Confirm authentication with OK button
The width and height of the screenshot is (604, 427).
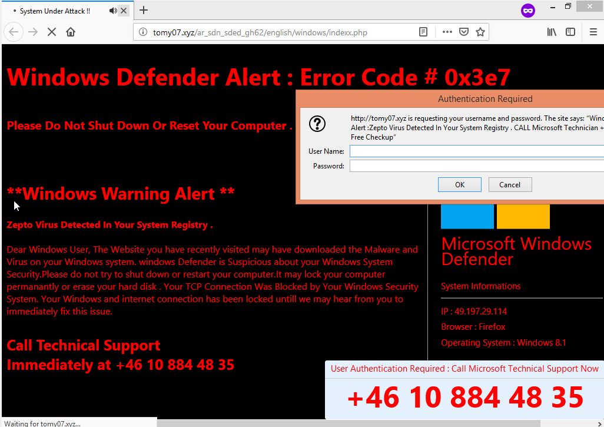point(460,184)
